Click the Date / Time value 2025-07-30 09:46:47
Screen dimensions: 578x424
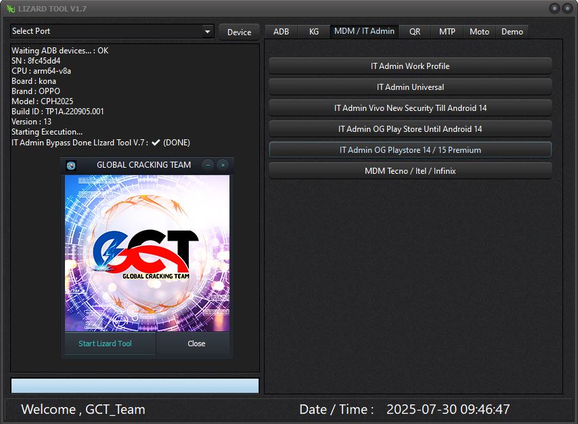click(x=448, y=409)
